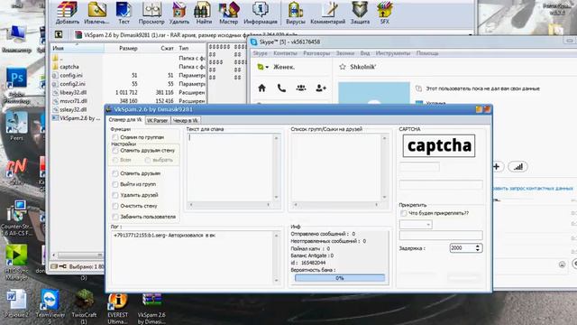The width and height of the screenshot is (577, 325).
Task: Switch to the VK Parser tab
Action: tap(157, 120)
